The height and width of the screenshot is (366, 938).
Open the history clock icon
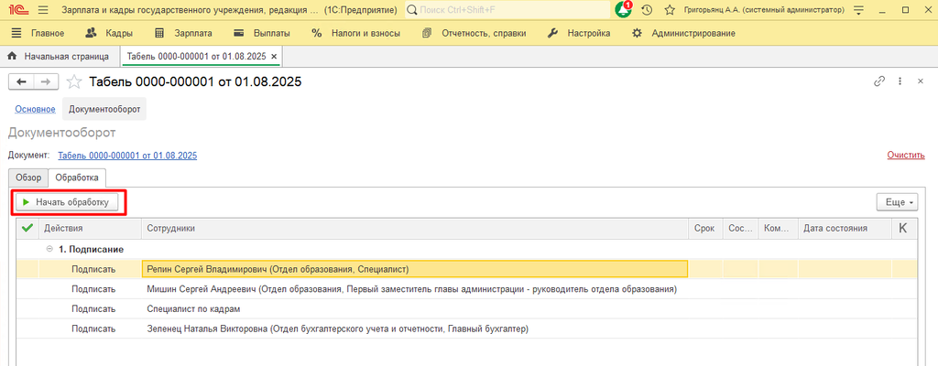(x=647, y=10)
